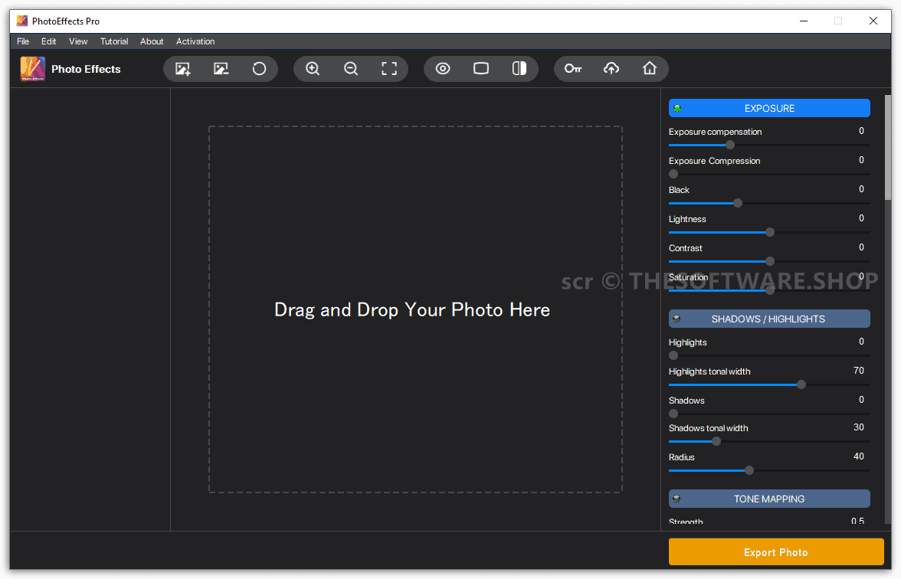Toggle the split compare view icon
901x579 pixels.
tap(519, 69)
